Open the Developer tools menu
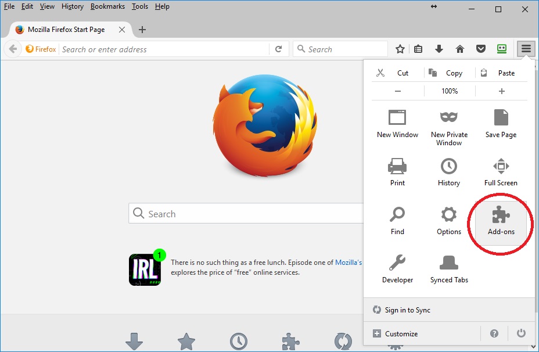This screenshot has width=539, height=352. point(397,269)
